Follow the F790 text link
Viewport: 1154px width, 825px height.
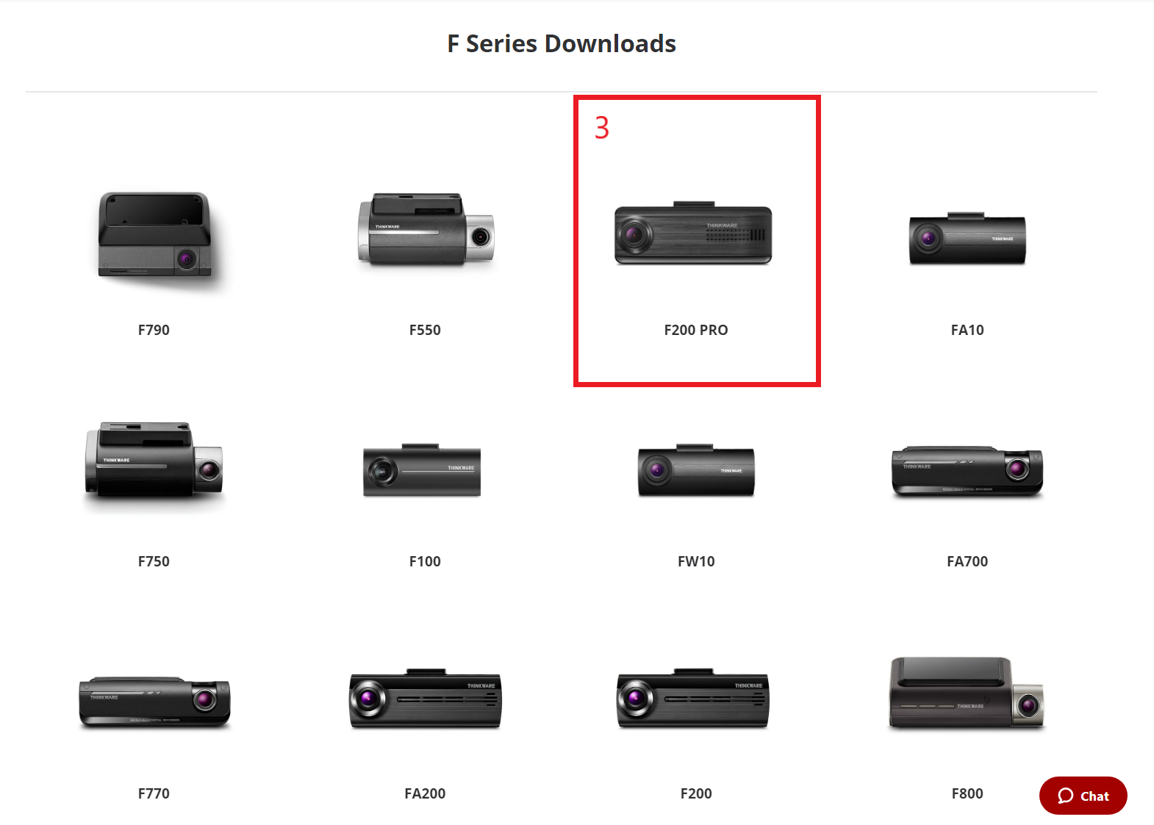[154, 330]
